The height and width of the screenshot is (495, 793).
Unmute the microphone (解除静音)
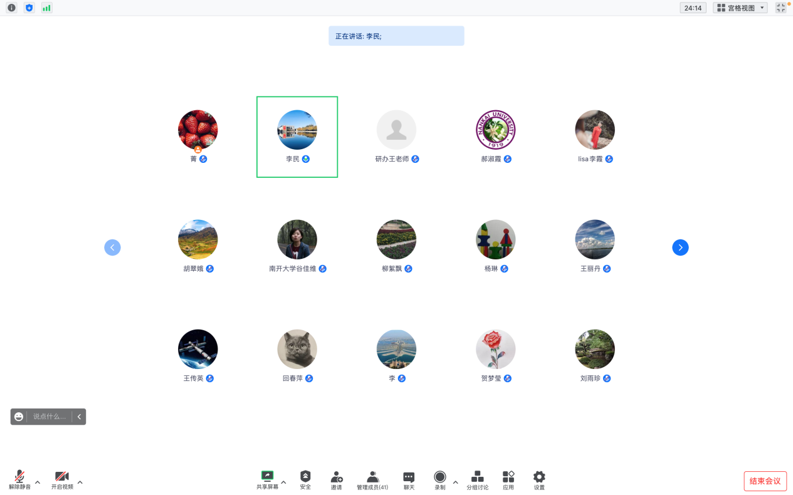point(19,480)
